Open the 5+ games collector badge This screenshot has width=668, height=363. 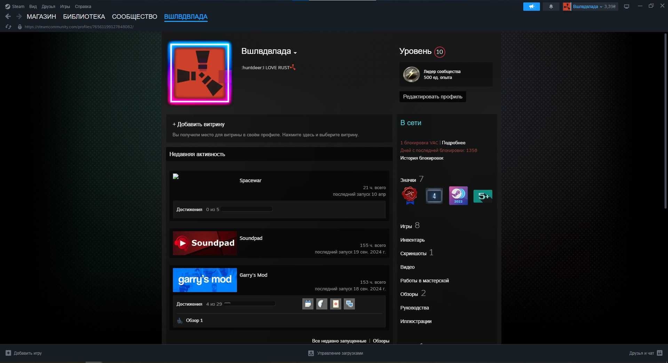click(483, 196)
